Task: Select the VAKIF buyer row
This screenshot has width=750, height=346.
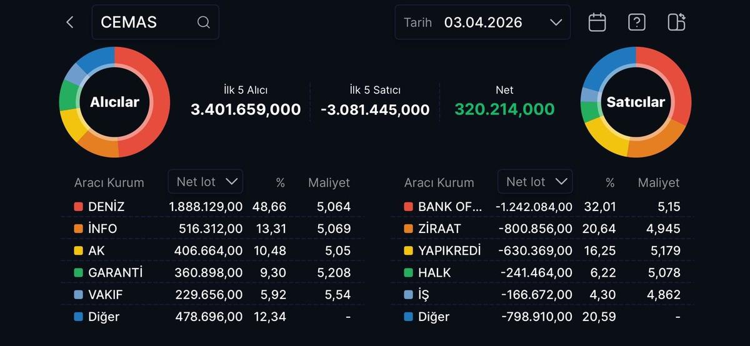Action: click(x=212, y=295)
